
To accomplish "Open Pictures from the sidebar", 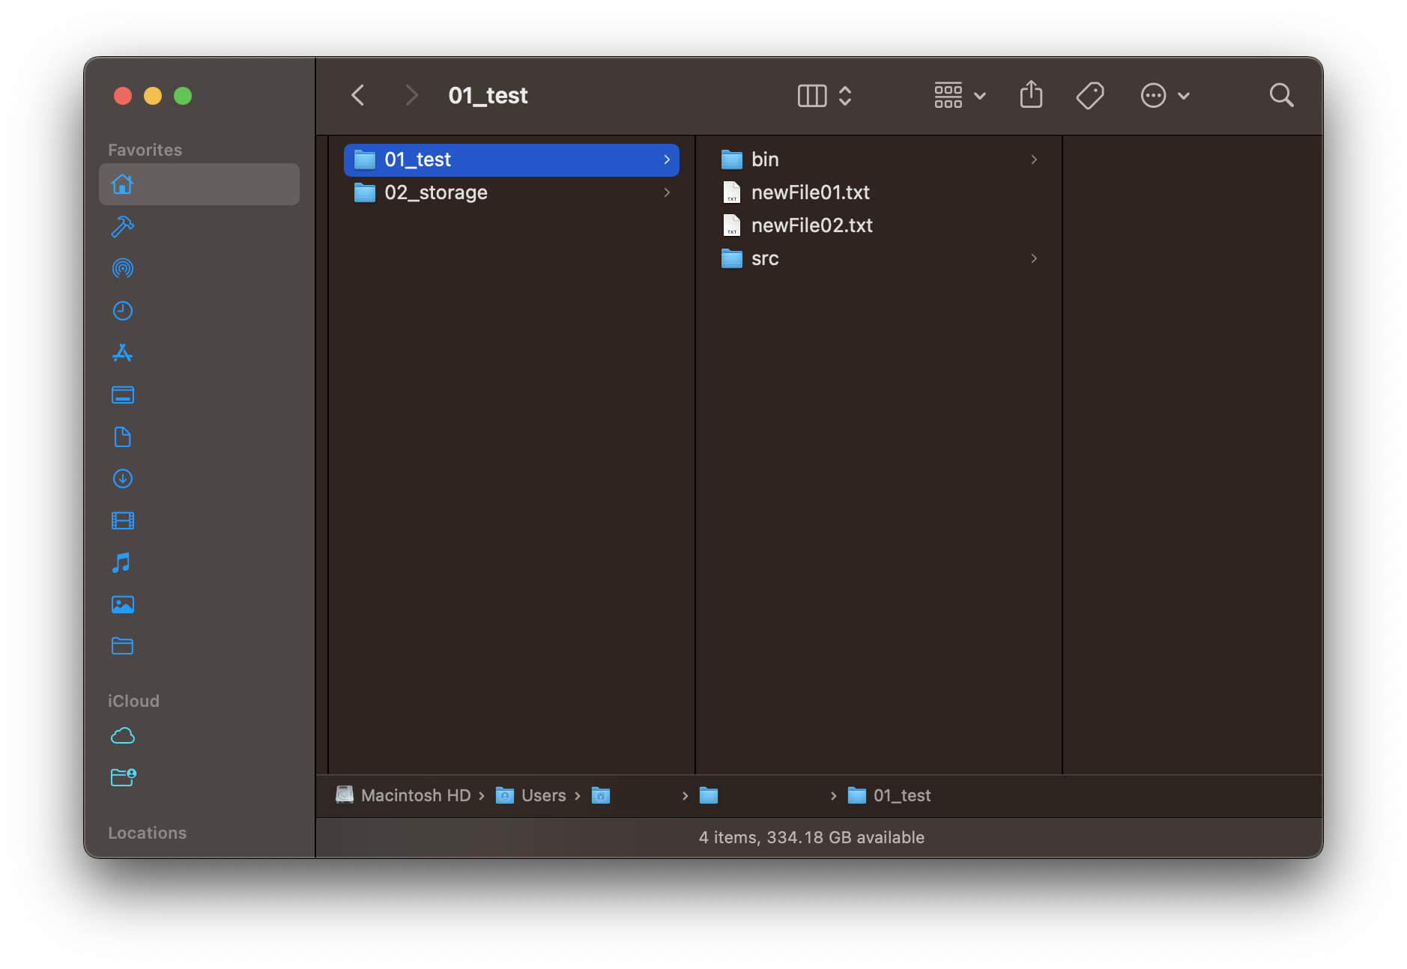I will point(122,604).
